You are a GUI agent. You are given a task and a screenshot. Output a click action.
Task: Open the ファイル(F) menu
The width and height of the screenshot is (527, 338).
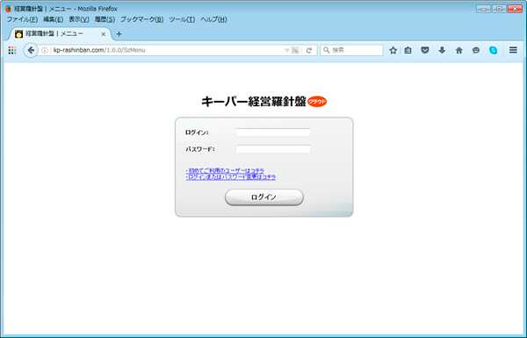tap(22, 19)
